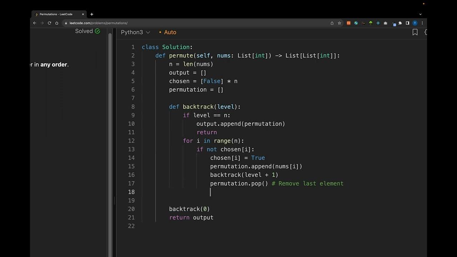Click 'return output' line
Image resolution: width=457 pixels, height=257 pixels.
point(191,218)
